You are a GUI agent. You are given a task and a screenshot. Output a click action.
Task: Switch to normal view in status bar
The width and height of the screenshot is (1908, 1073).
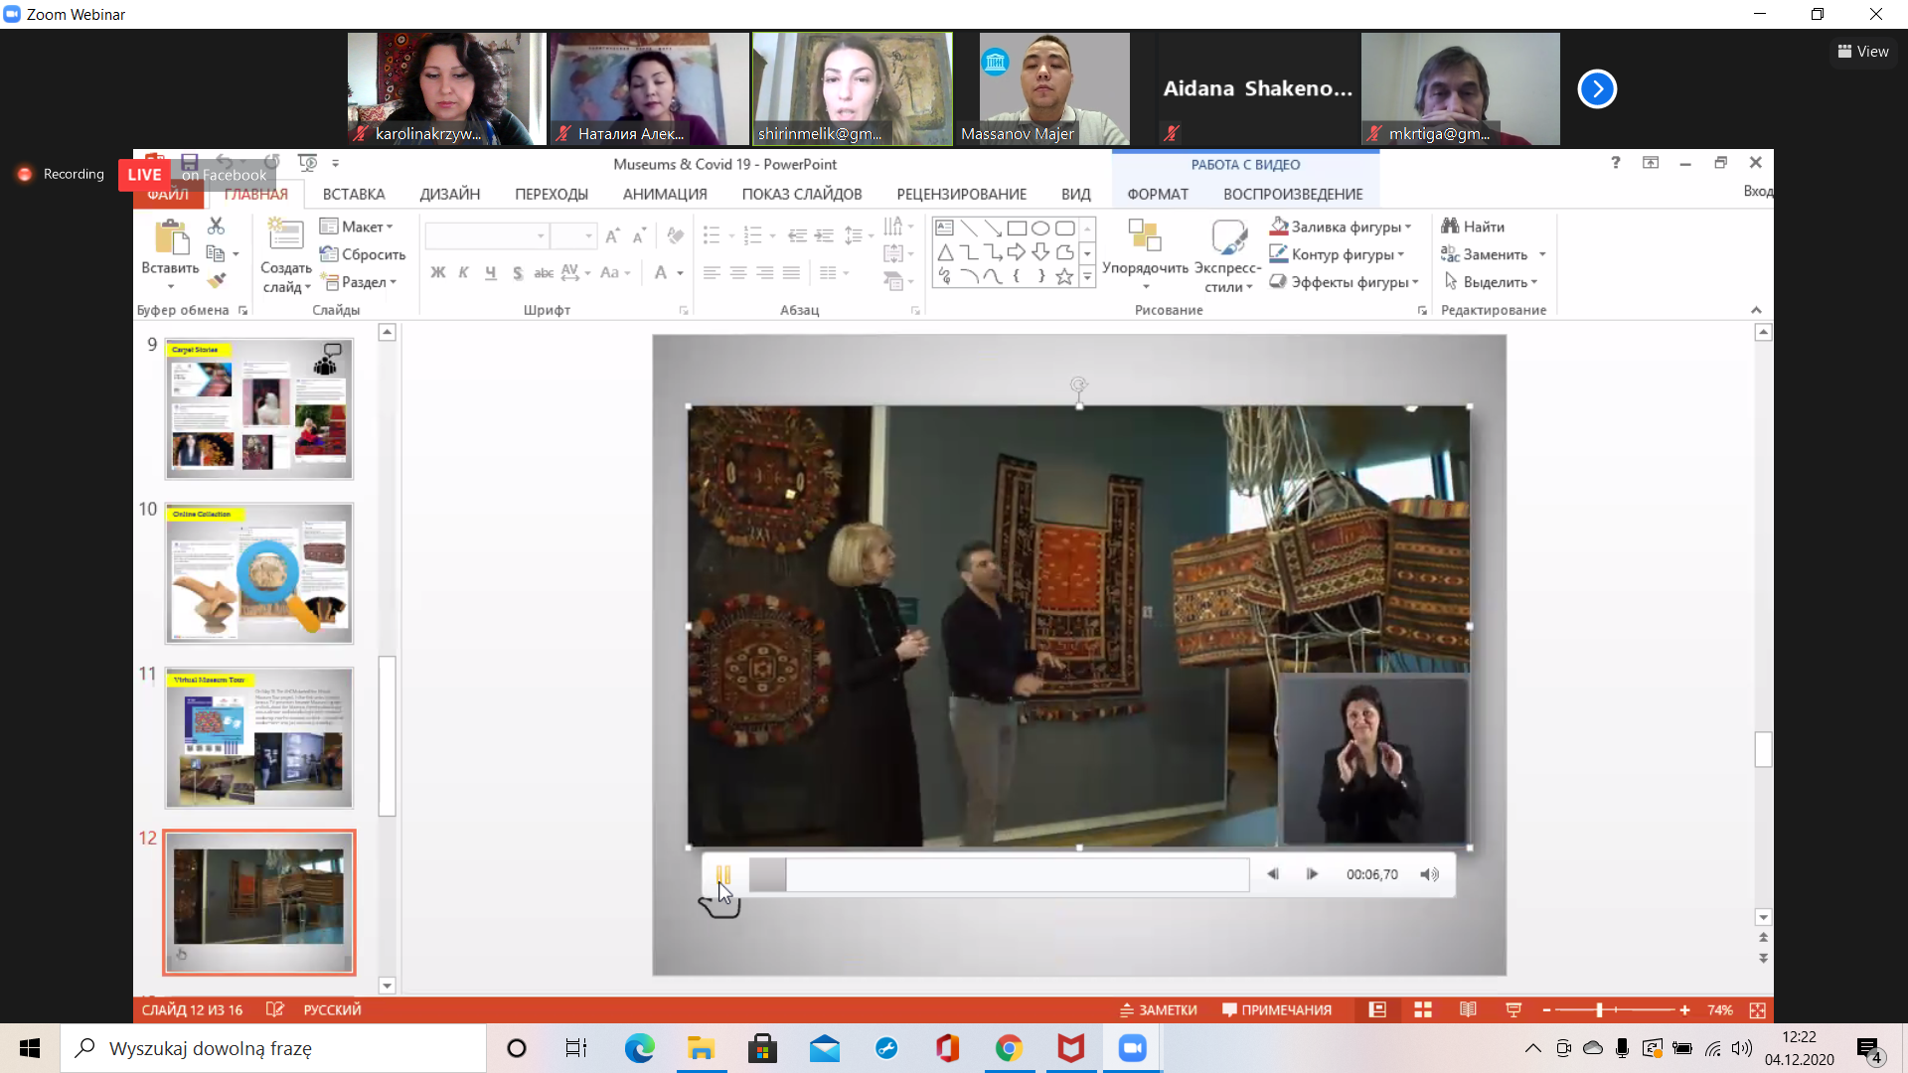coord(1377,1009)
